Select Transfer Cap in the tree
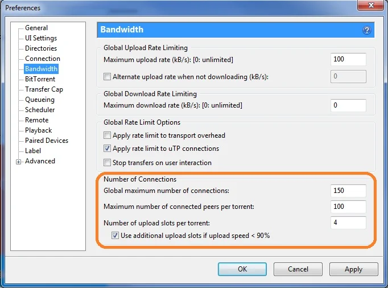The image size is (388, 288). [44, 89]
